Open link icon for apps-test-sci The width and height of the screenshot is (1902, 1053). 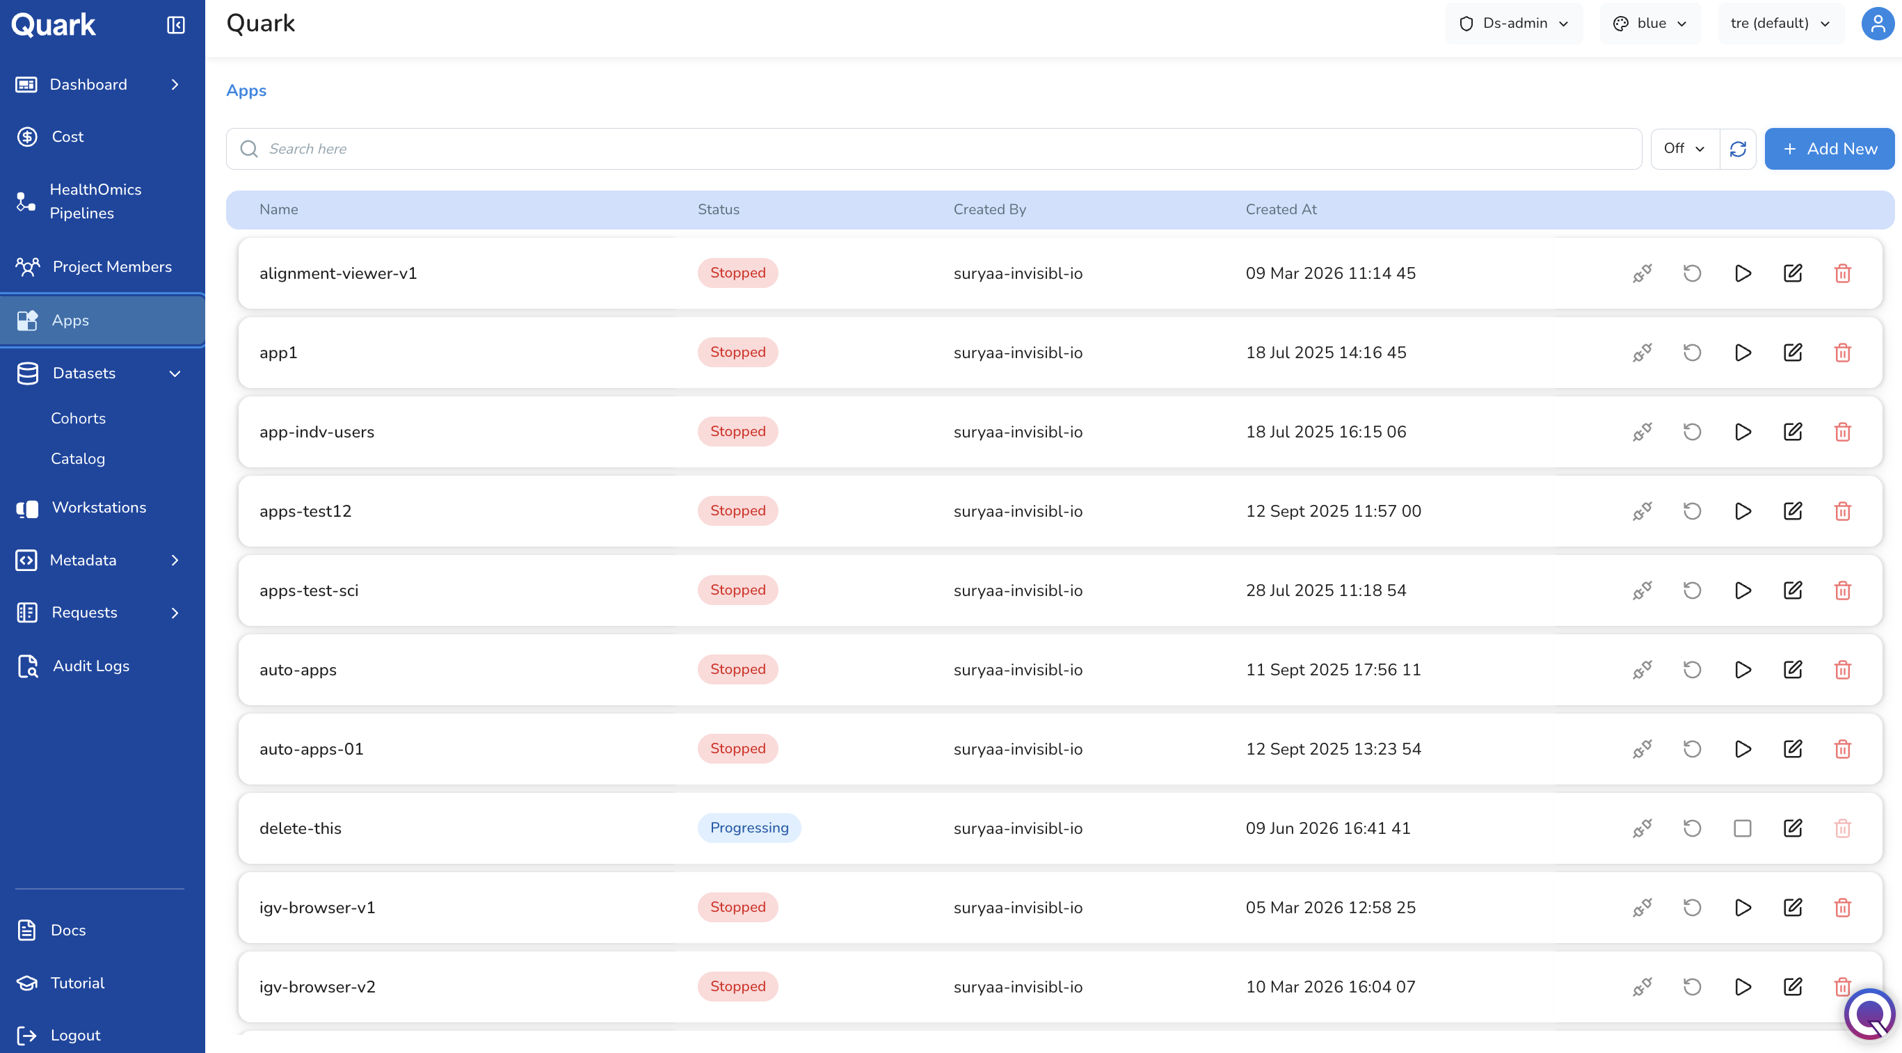point(1641,590)
